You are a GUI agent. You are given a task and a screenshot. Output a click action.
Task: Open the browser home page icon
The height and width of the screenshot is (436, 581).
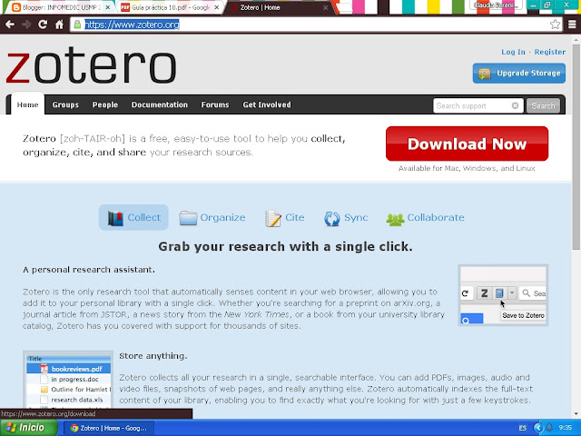59,25
